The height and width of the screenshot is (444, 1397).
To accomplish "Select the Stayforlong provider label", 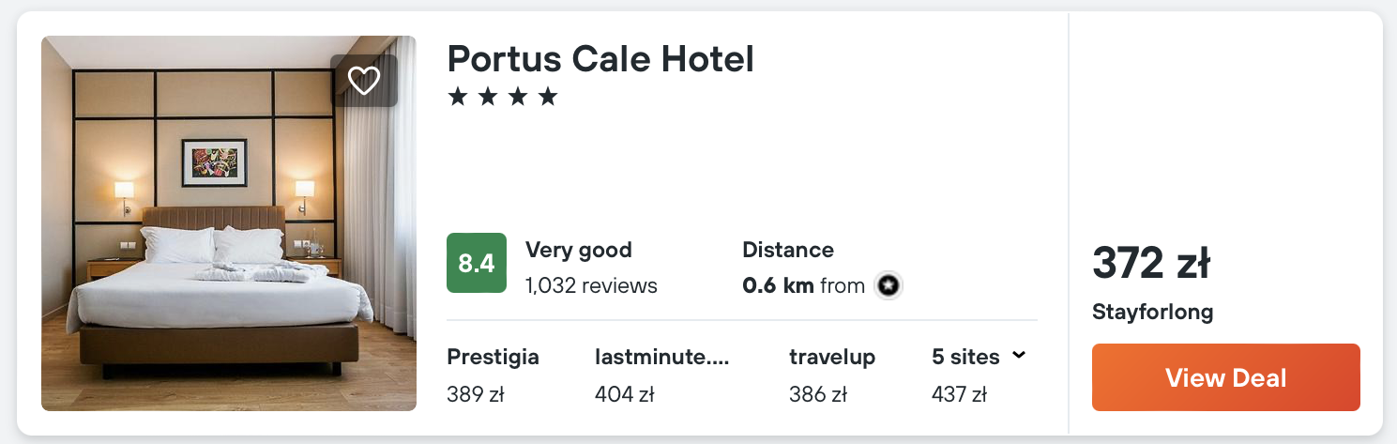I will click(x=1153, y=312).
